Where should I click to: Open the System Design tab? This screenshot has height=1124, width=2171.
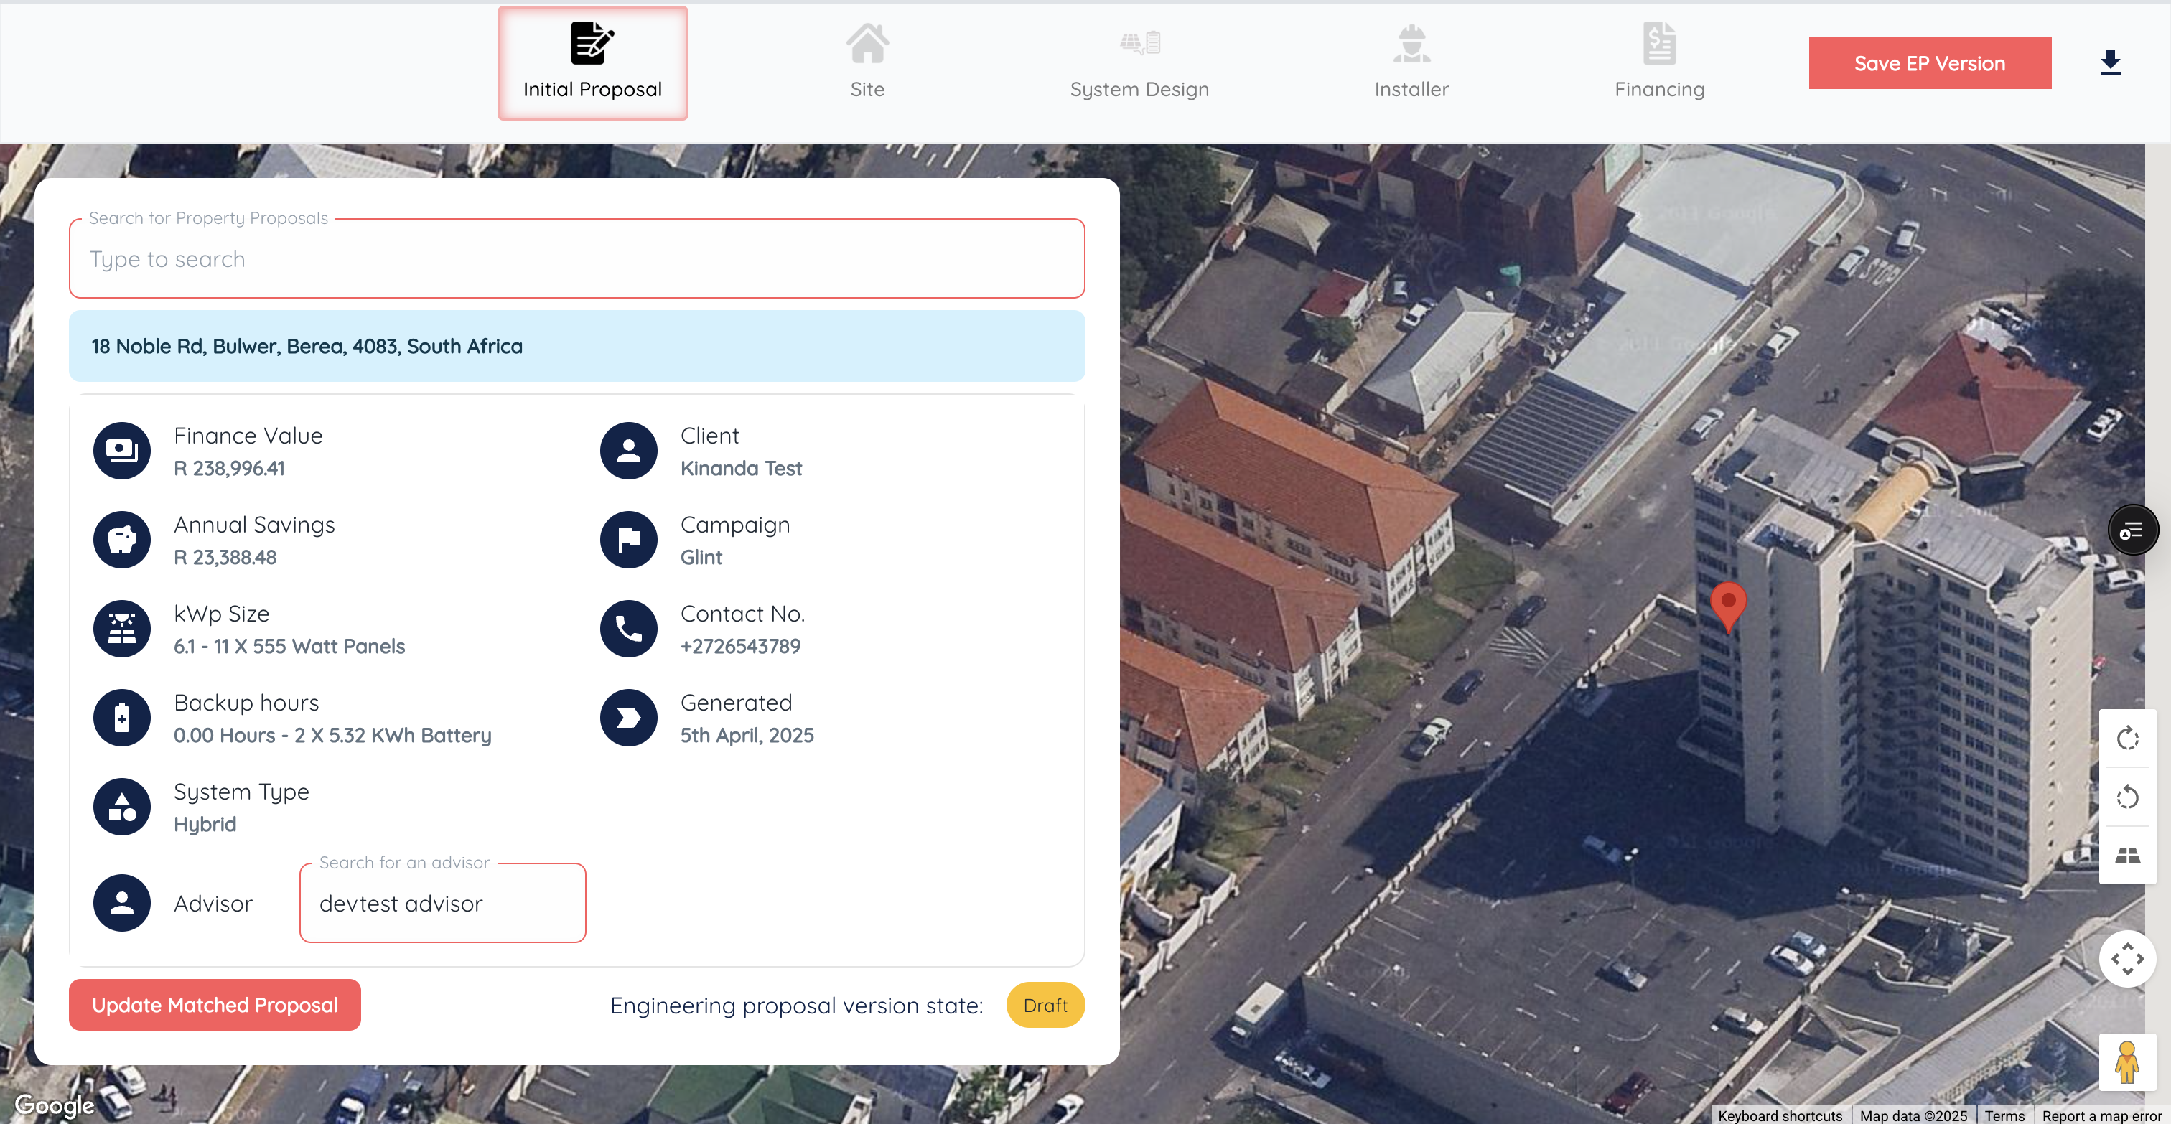pyautogui.click(x=1139, y=63)
